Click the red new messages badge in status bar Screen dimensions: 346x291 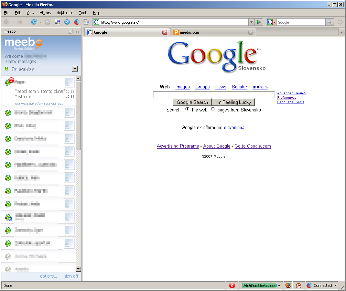pos(232,285)
